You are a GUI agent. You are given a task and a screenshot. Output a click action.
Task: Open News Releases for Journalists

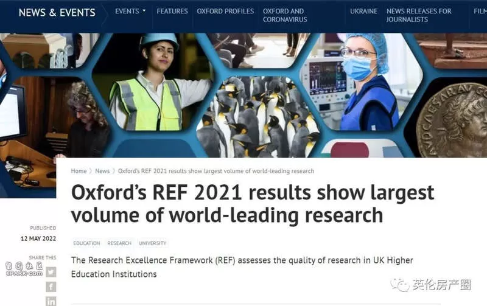419,15
